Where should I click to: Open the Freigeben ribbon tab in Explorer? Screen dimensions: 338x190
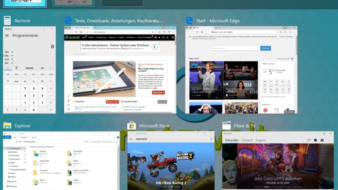(x=24, y=137)
